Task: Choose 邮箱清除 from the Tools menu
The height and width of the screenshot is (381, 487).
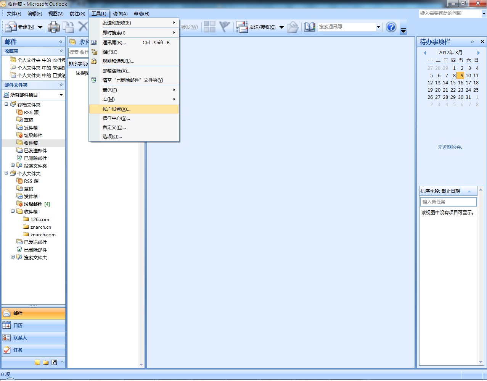Action: tap(134, 71)
